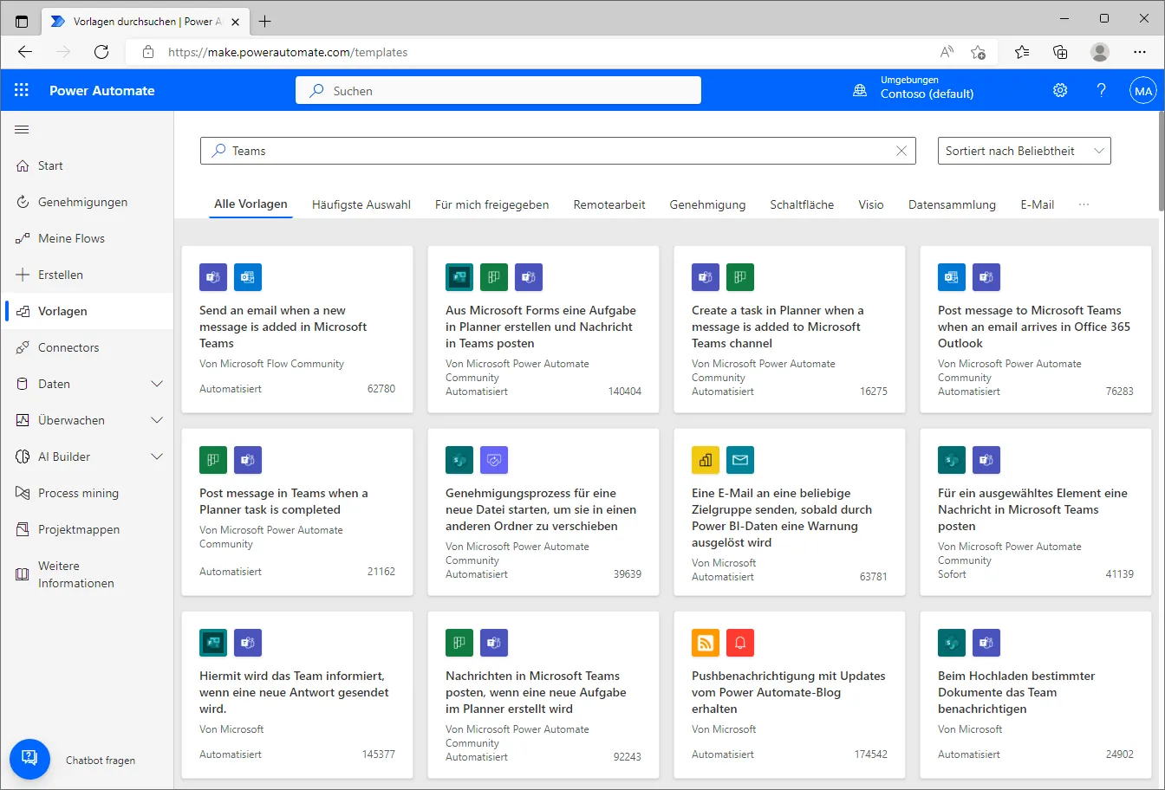The height and width of the screenshot is (790, 1165).
Task: Open the help question mark icon
Action: tap(1102, 90)
